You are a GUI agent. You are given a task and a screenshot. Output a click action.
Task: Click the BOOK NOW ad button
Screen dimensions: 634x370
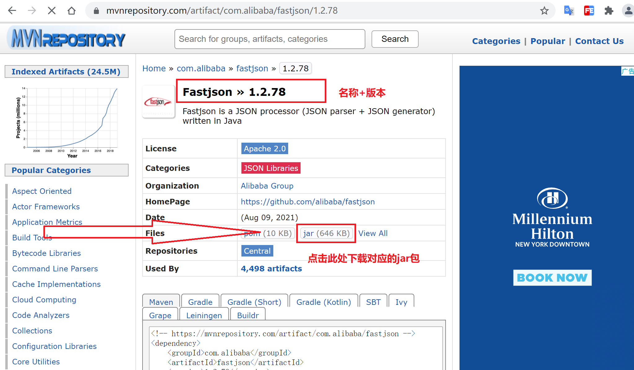tap(551, 278)
